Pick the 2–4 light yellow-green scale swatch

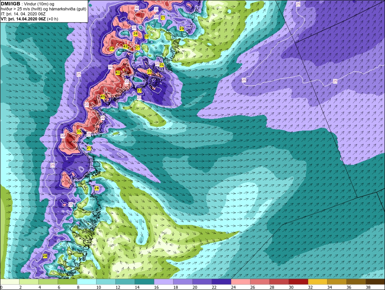[x=29, y=282]
